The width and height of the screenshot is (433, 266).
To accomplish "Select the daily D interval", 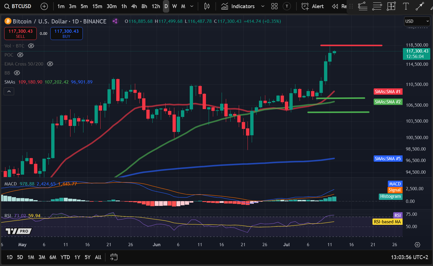I will point(166,6).
